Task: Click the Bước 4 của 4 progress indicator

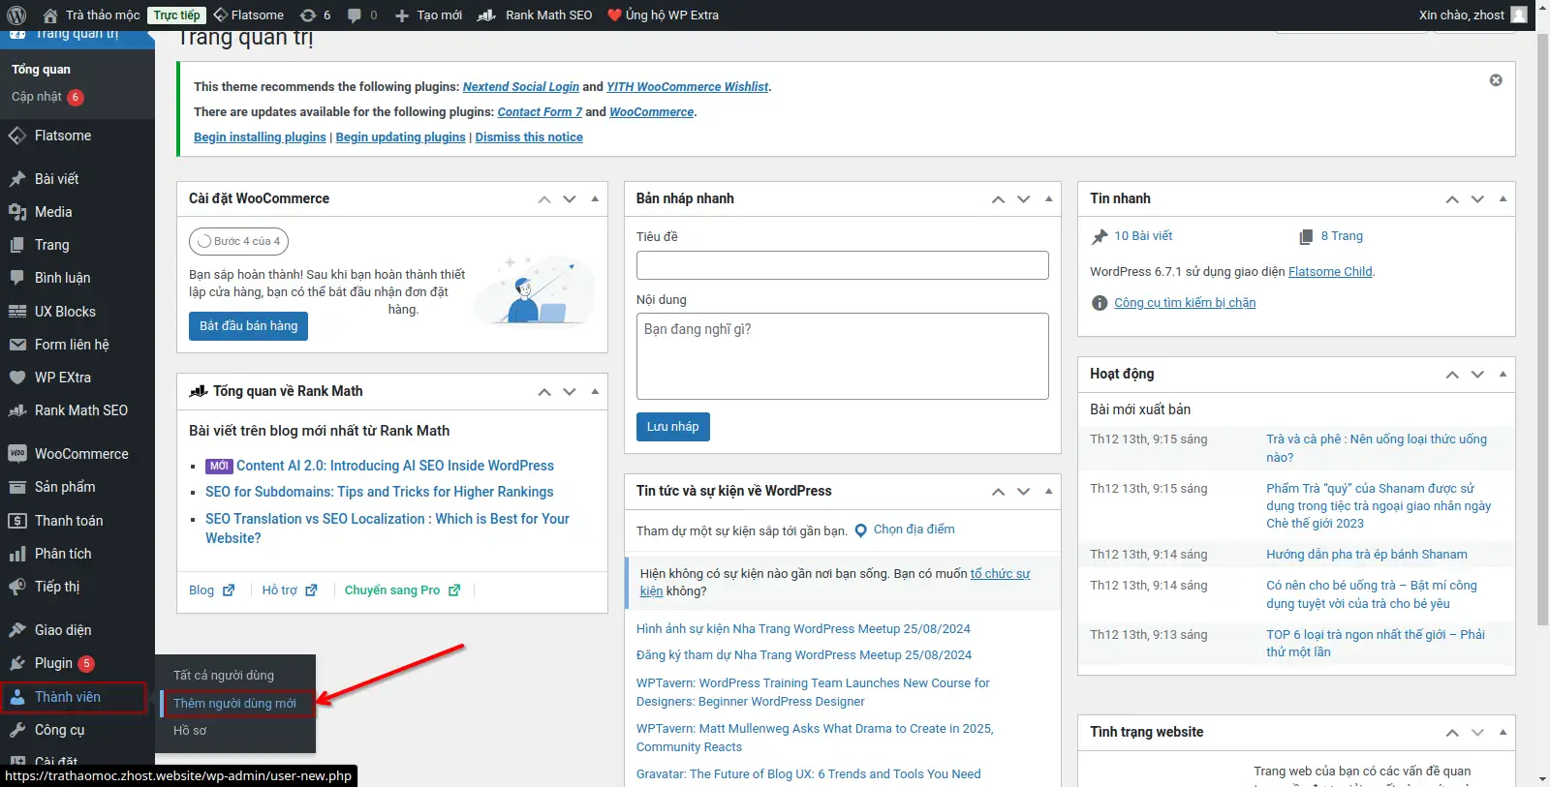Action: tap(238, 241)
